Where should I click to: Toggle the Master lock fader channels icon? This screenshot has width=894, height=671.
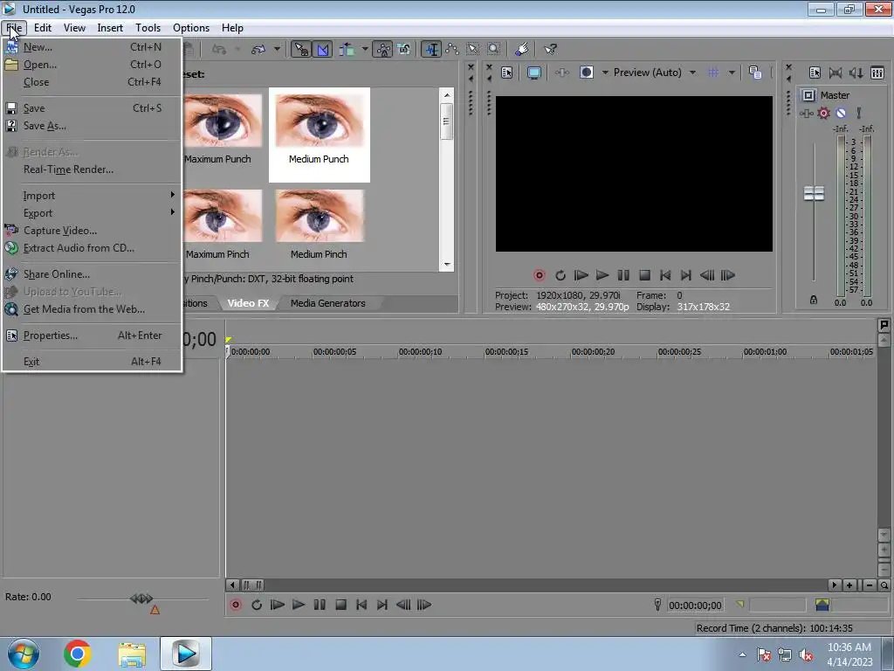814,301
